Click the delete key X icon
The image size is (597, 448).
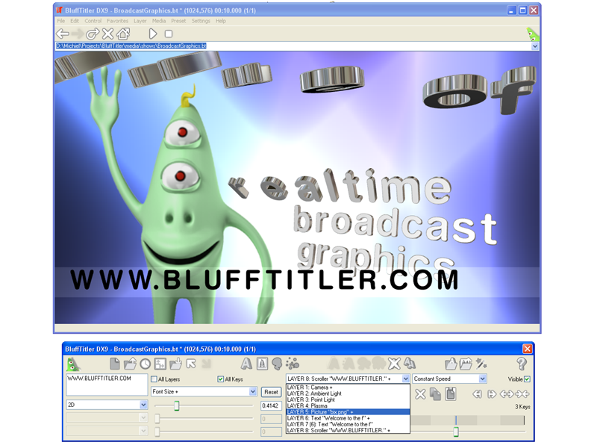(x=420, y=394)
